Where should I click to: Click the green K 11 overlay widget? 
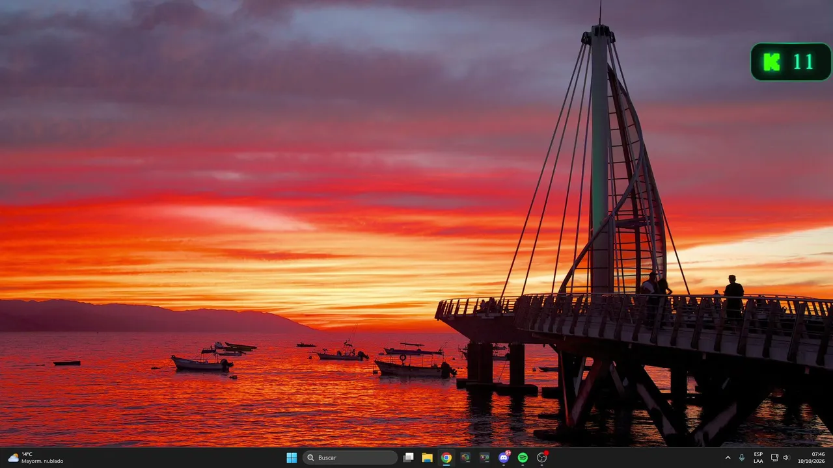pyautogui.click(x=791, y=62)
